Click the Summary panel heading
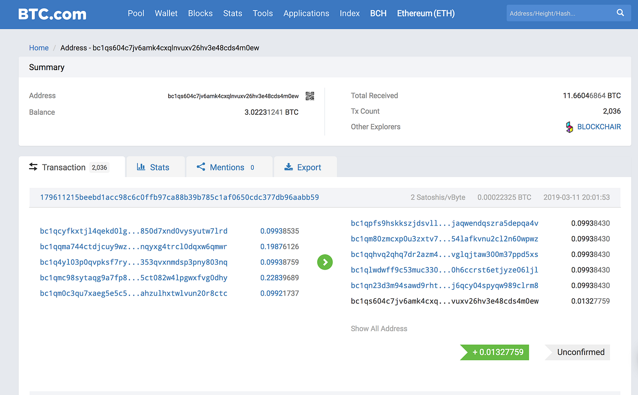 pyautogui.click(x=47, y=67)
